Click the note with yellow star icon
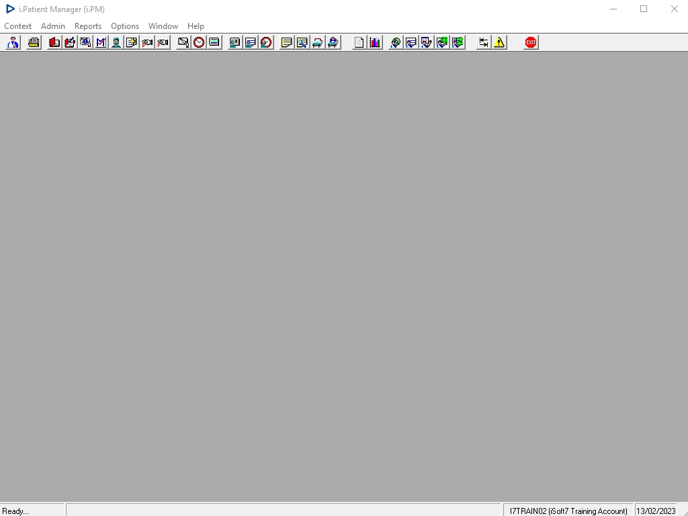Viewport: 688px width, 516px height. [x=132, y=42]
